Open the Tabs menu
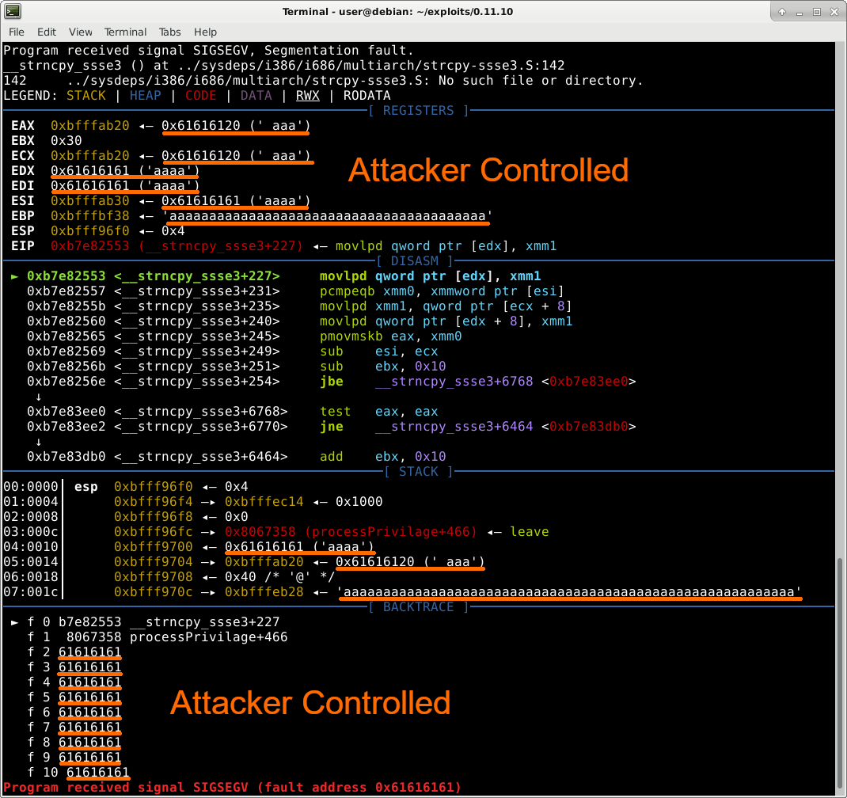Viewport: 847px width, 798px height. tap(169, 32)
